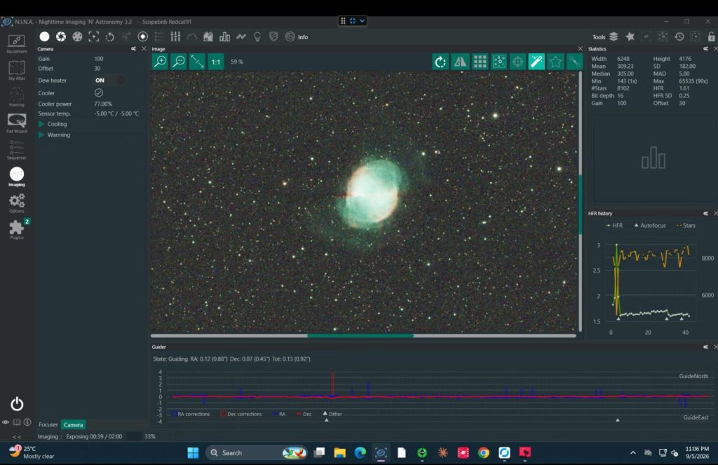Click the zoom out magnifier icon
Screen dimensions: 718x465
click(x=179, y=62)
